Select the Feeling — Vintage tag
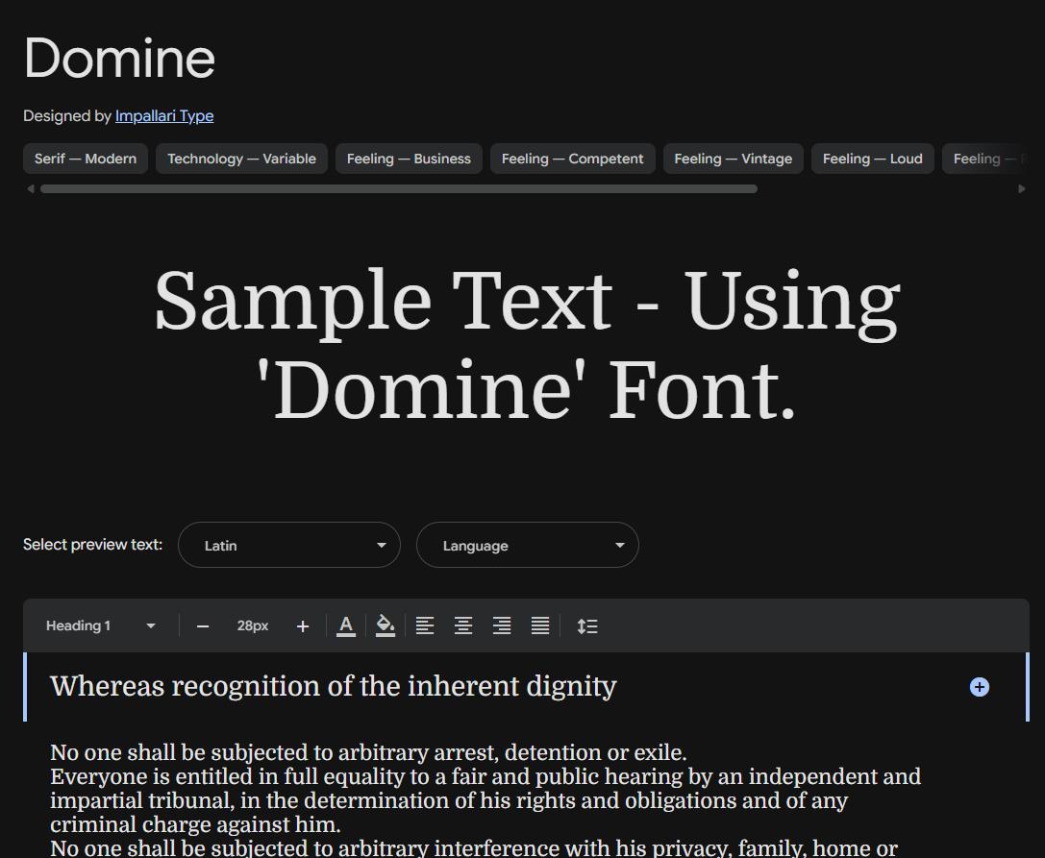1045x858 pixels. point(734,159)
